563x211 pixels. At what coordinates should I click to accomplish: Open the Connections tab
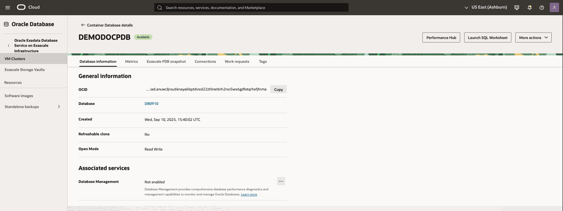point(205,62)
